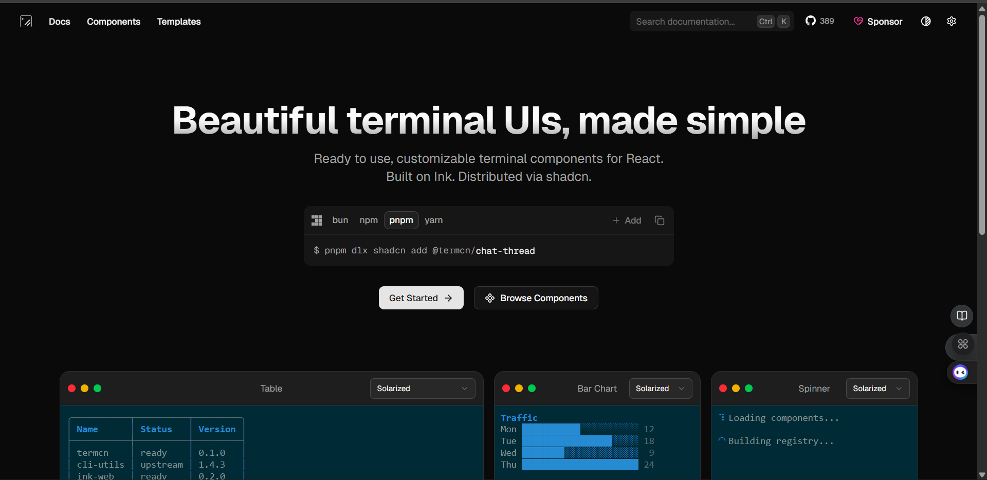Click the Status column header
This screenshot has width=987, height=480.
(x=156, y=429)
